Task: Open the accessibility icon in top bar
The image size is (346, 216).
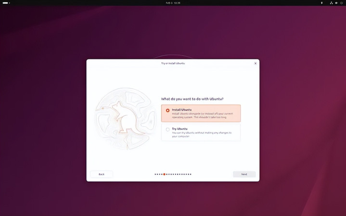Action: [x=321, y=3]
